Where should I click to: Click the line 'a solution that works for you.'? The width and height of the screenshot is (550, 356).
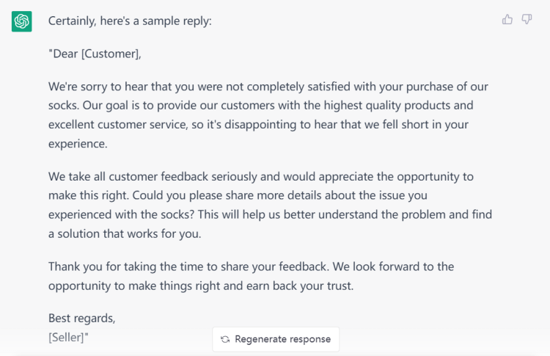coord(125,233)
